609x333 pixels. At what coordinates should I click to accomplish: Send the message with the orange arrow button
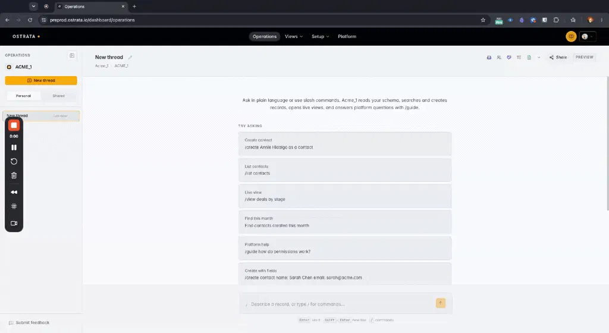(441, 303)
